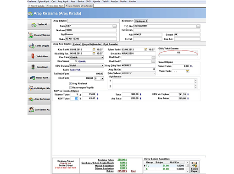Click the Cep Tel input field

tap(187, 39)
